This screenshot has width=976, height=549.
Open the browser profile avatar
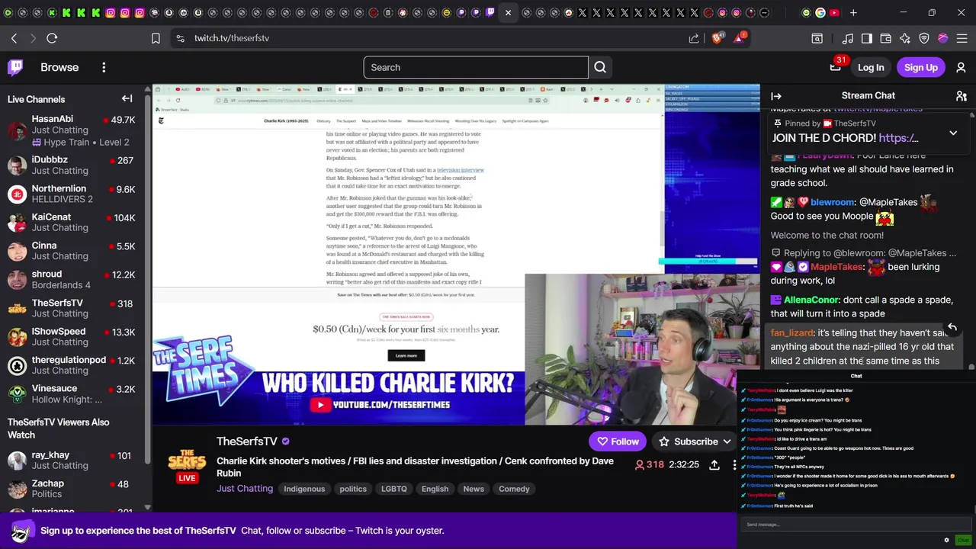pos(943,38)
